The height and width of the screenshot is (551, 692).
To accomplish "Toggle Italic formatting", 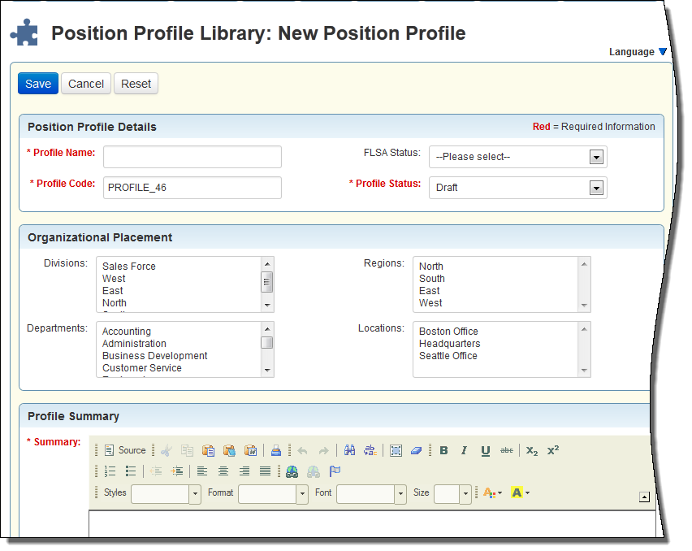I will pyautogui.click(x=465, y=450).
